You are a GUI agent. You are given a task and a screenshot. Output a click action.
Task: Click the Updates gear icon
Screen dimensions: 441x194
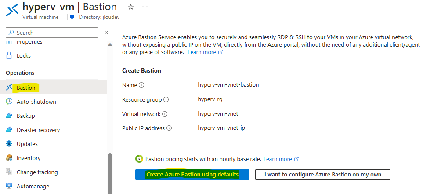(9, 143)
